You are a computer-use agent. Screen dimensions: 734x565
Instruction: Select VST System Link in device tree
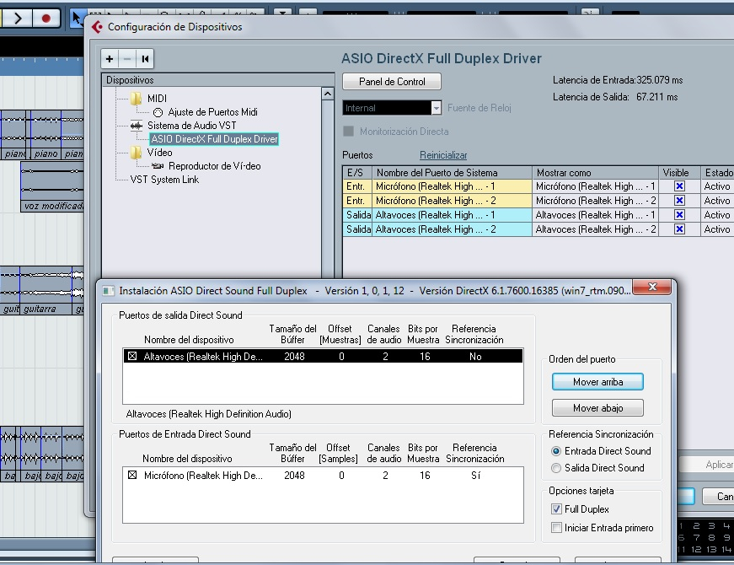(x=164, y=180)
